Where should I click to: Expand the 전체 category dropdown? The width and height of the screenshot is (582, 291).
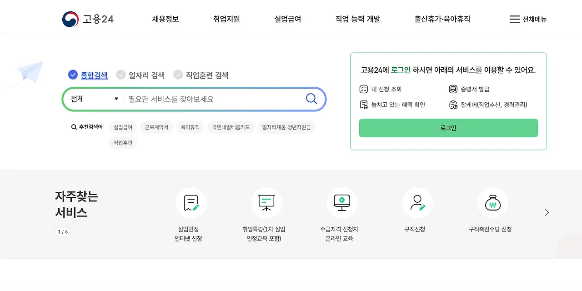[94, 99]
